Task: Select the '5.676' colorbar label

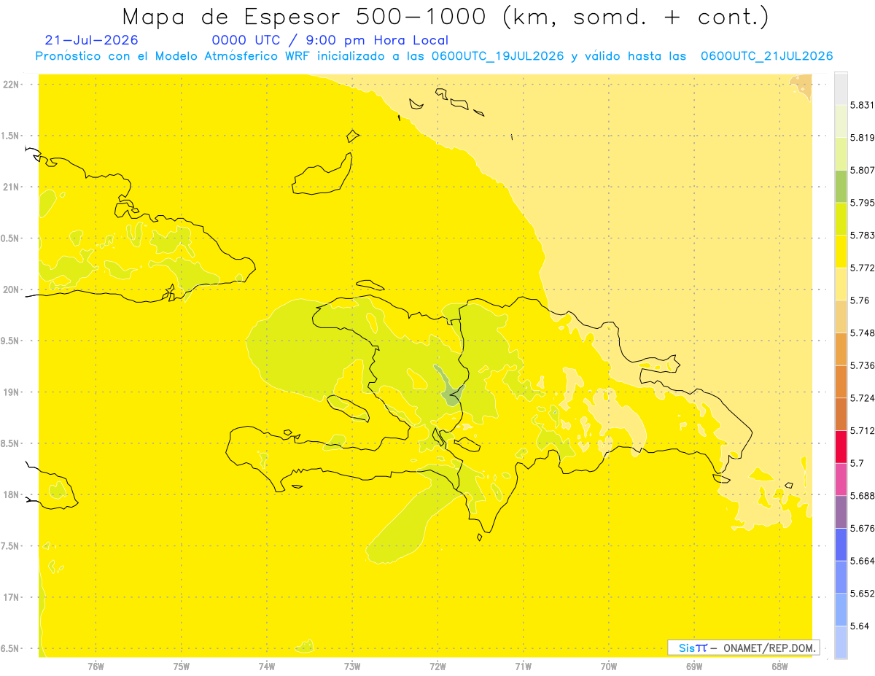Action: [x=862, y=528]
